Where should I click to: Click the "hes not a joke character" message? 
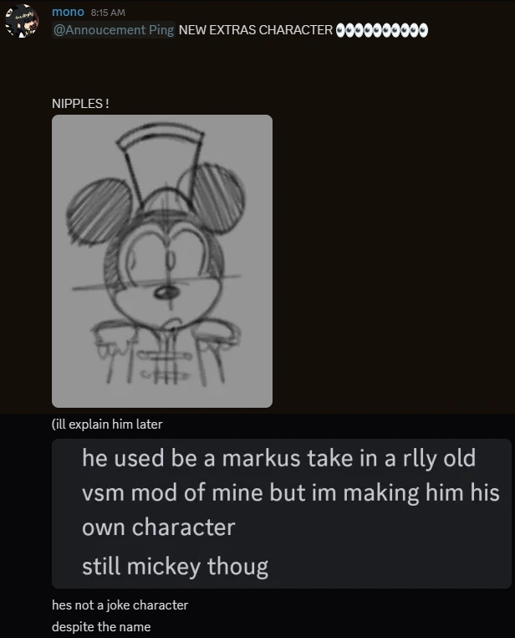pyautogui.click(x=120, y=605)
